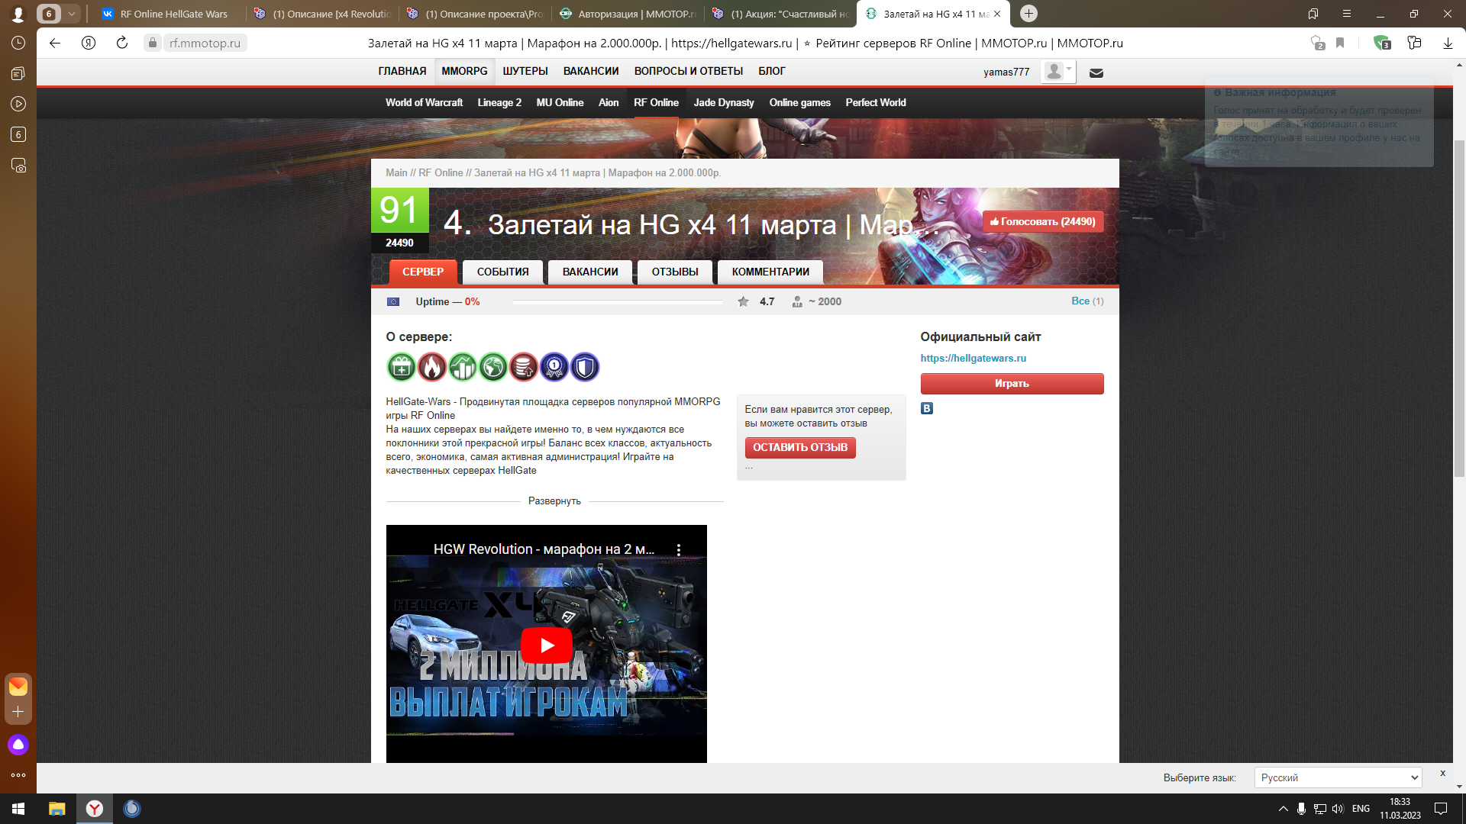
Task: Switch to the Авторизация | MMOTOP tab
Action: [x=628, y=14]
